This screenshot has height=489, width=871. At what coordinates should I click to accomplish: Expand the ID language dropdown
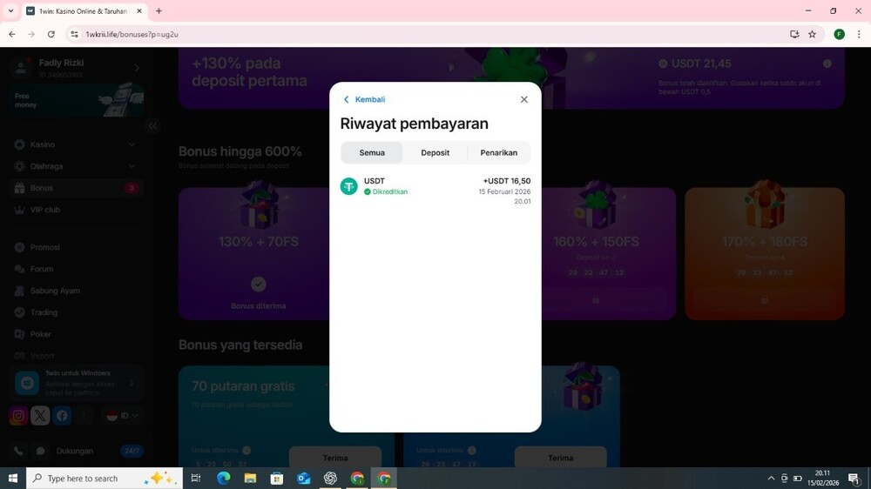pyautogui.click(x=122, y=416)
